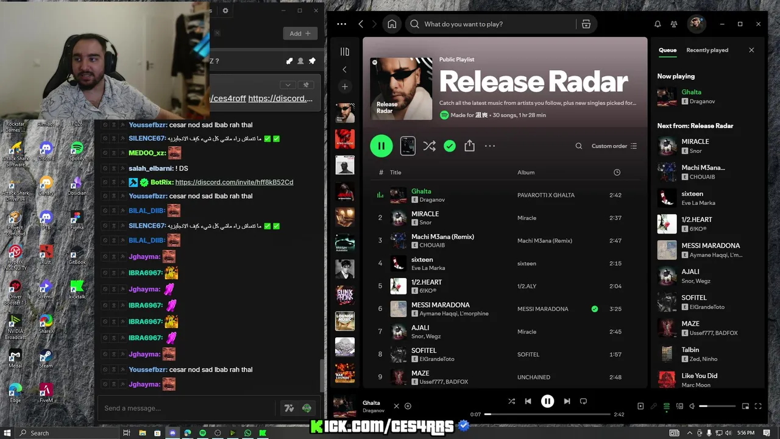Viewport: 780px width, 439px height.
Task: Open the pinned https://discord... link
Action: (x=280, y=98)
